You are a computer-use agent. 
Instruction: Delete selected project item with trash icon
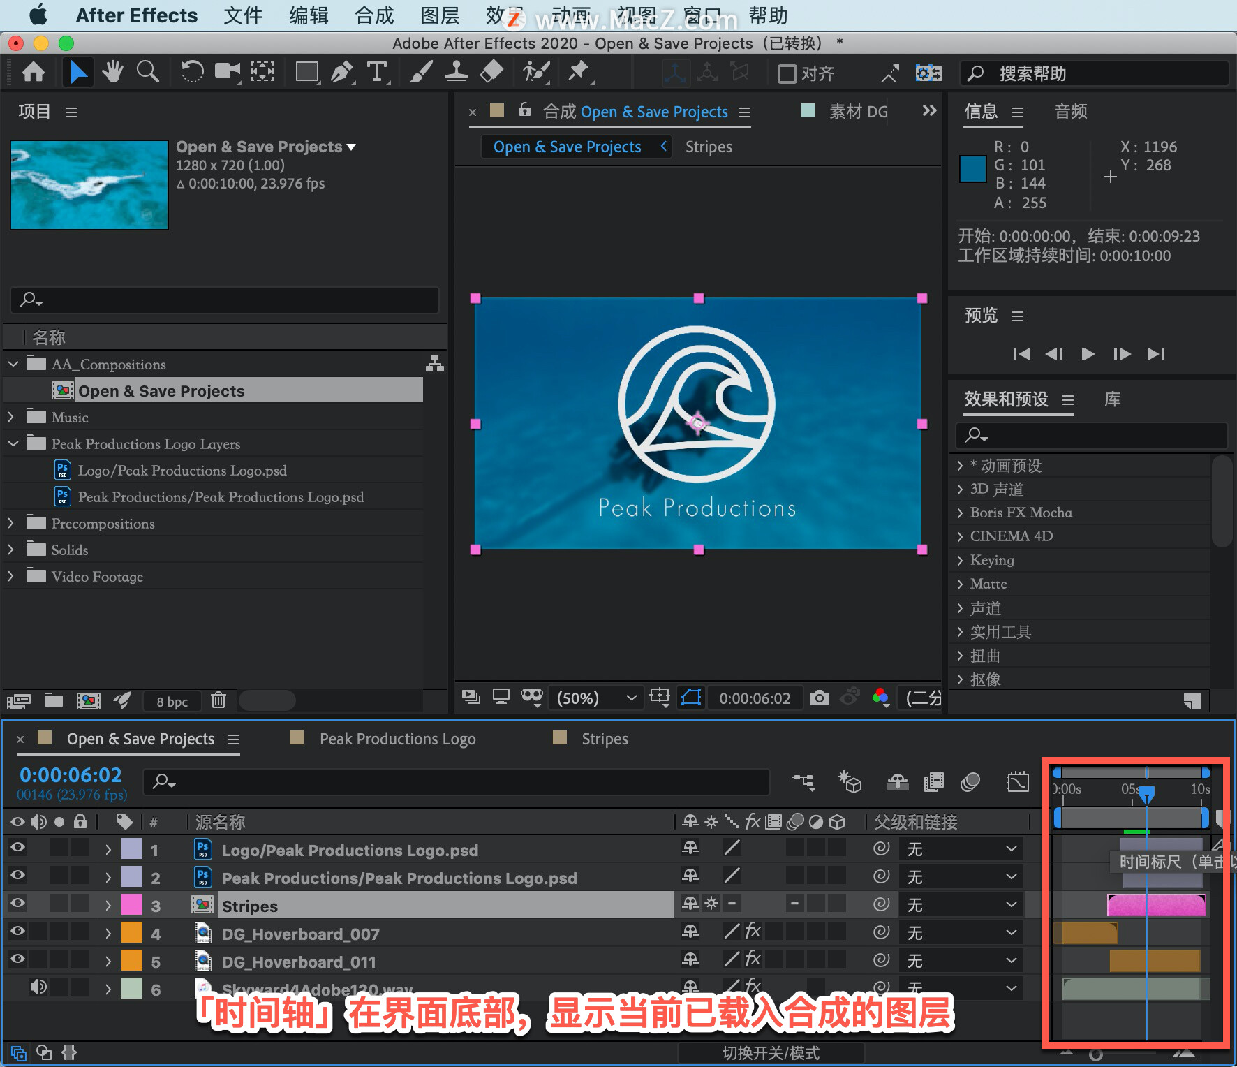click(218, 700)
